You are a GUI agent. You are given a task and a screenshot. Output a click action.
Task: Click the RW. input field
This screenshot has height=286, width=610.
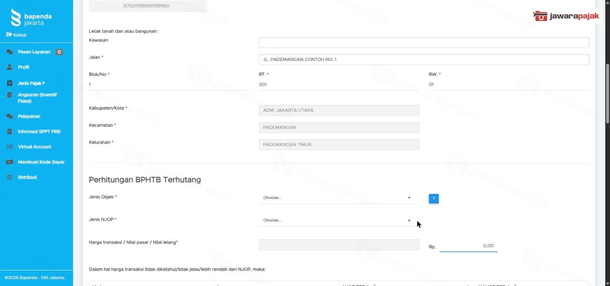pyautogui.click(x=509, y=85)
